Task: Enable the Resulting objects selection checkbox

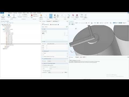Action: coord(43,65)
